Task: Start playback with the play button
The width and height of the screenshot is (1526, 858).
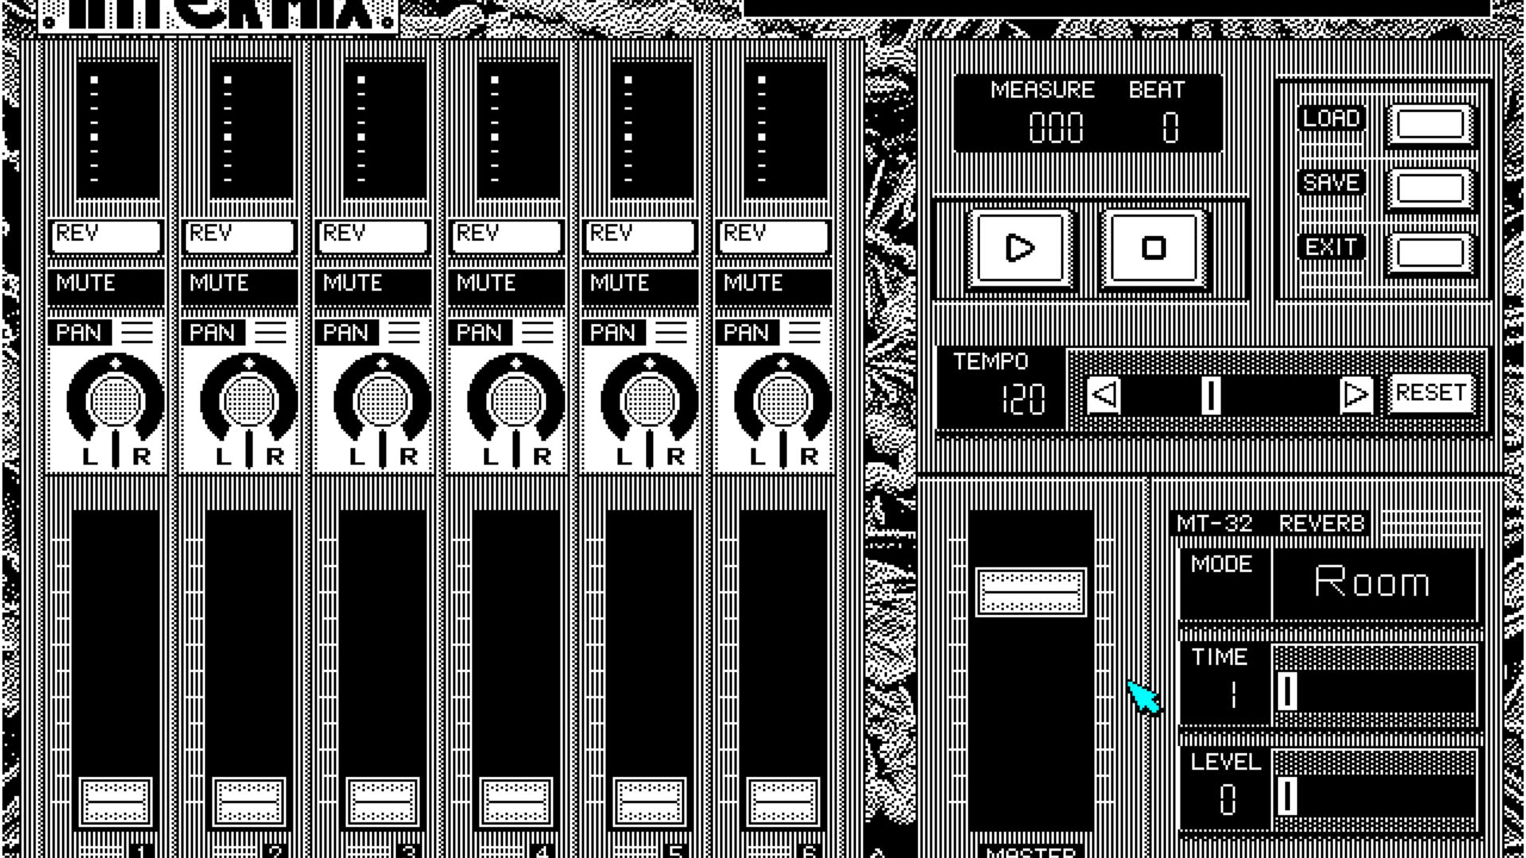Action: [x=1020, y=248]
